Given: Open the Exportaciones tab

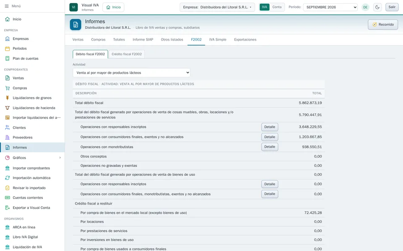Looking at the screenshot, I should click(245, 39).
